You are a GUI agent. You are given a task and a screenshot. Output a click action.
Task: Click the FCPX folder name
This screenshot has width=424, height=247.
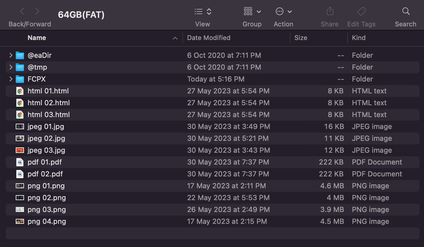point(36,79)
